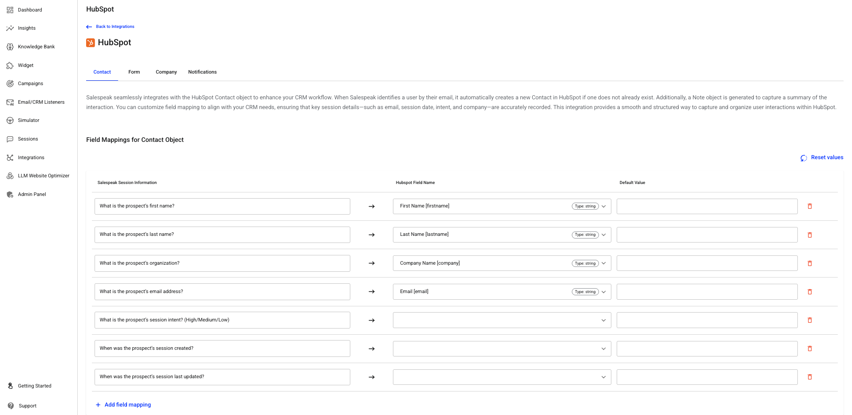Open Integrations from the sidebar menu
852x415 pixels.
click(x=31, y=157)
